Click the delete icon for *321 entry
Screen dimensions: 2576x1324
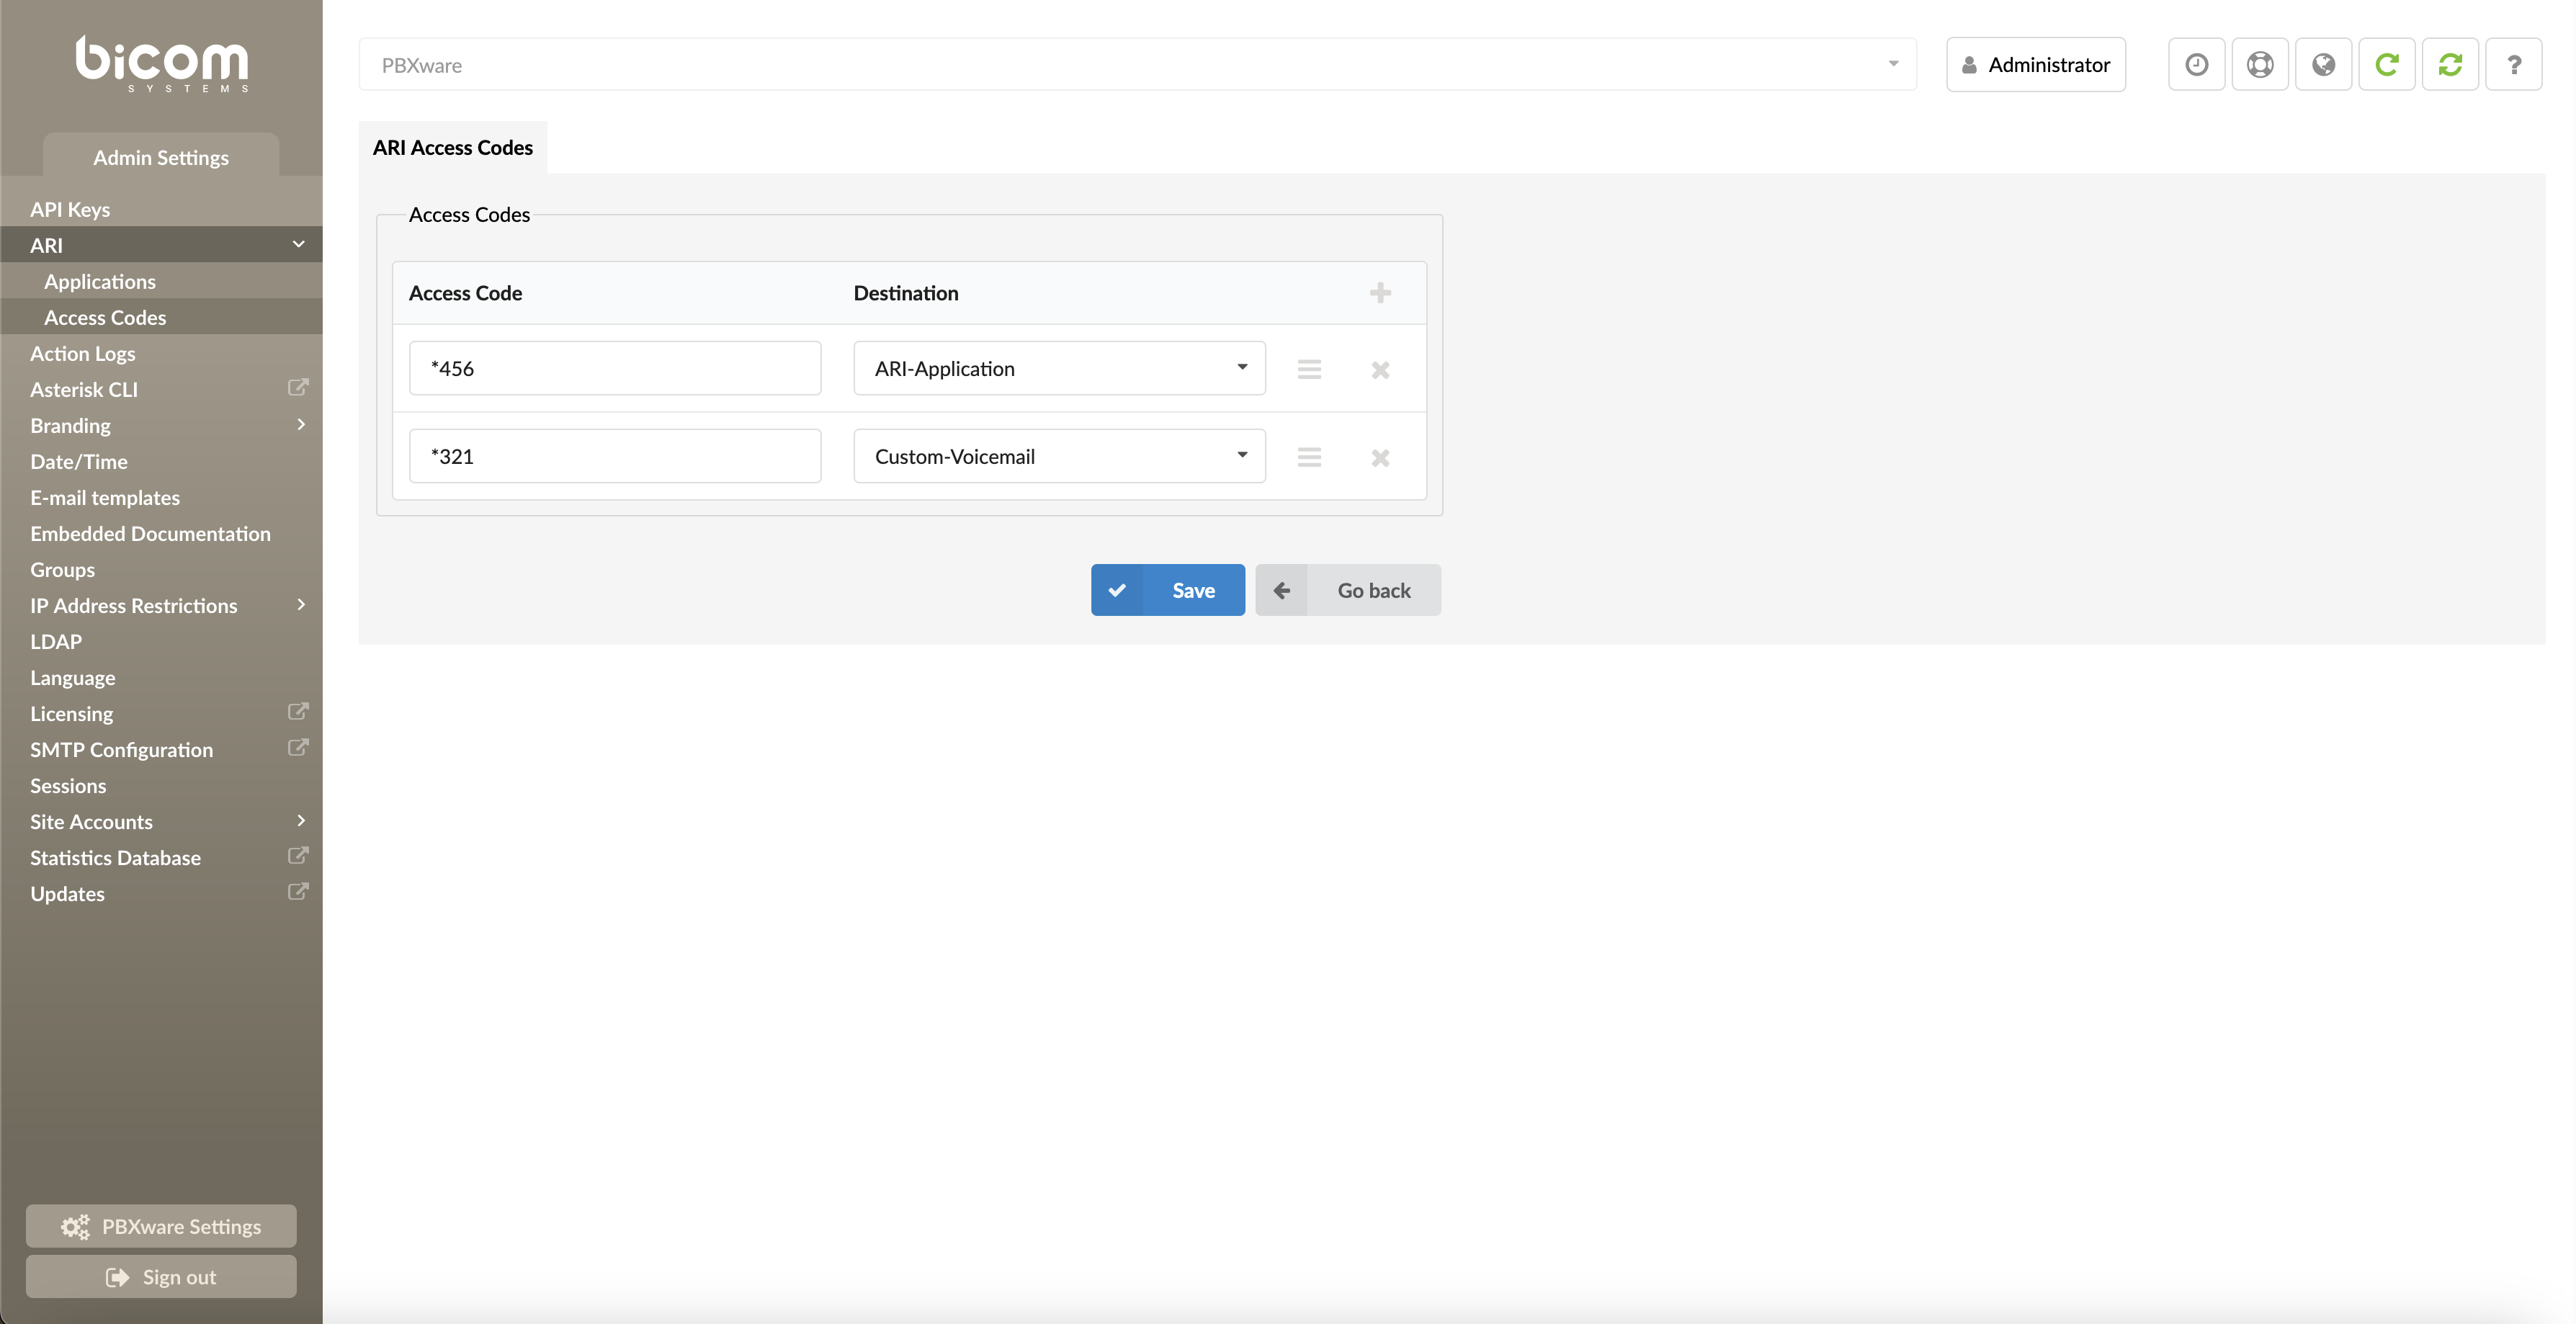coord(1381,456)
